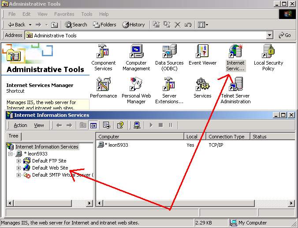Viewport: 298px width, 228px height.
Task: Open the Component Services icon
Action: point(103,52)
